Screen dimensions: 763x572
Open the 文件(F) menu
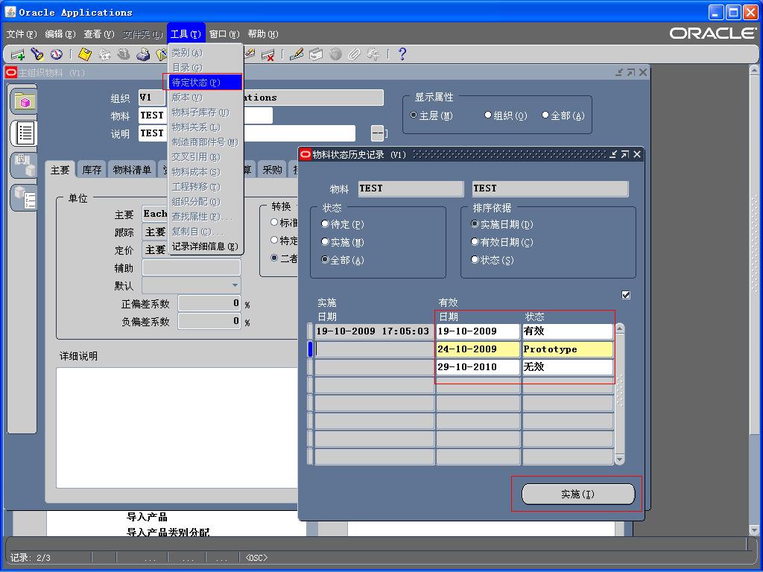[22, 34]
